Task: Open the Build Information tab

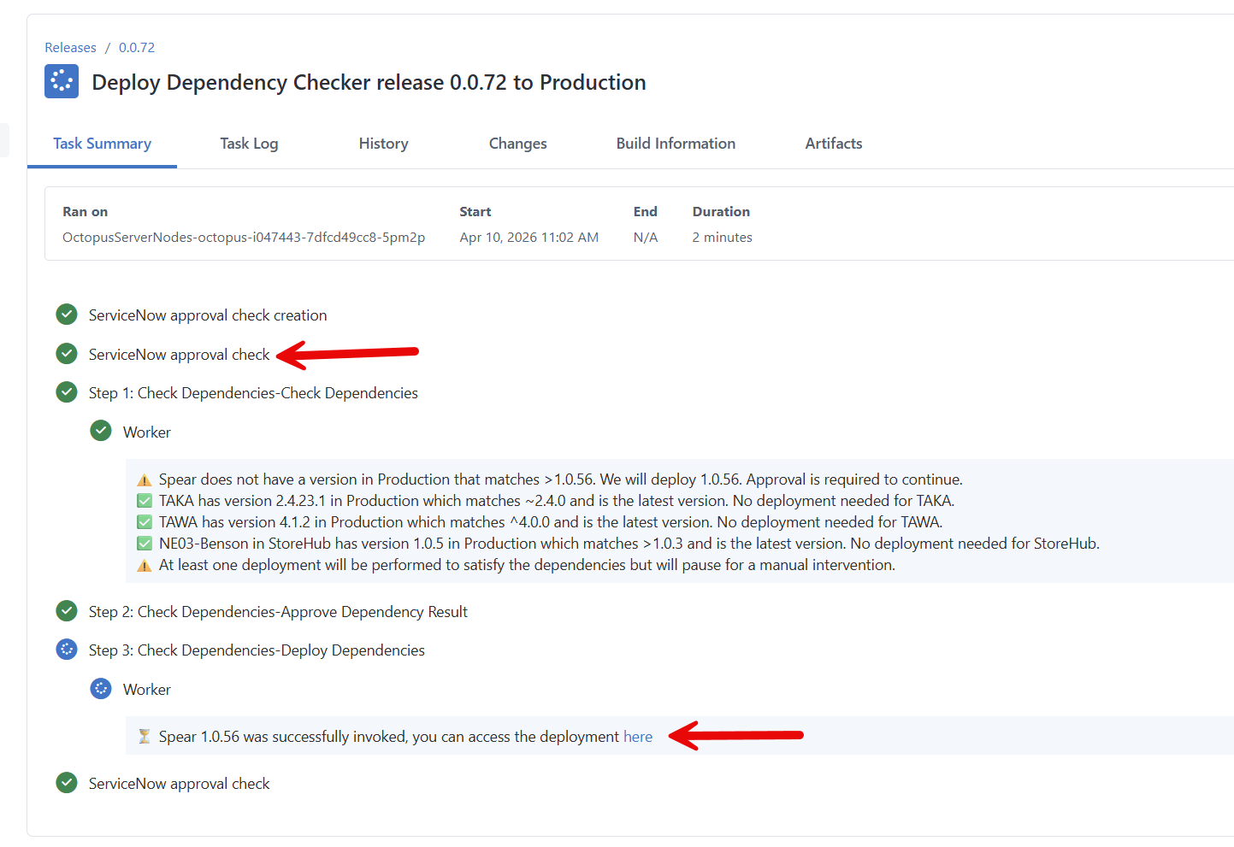Action: tap(676, 144)
